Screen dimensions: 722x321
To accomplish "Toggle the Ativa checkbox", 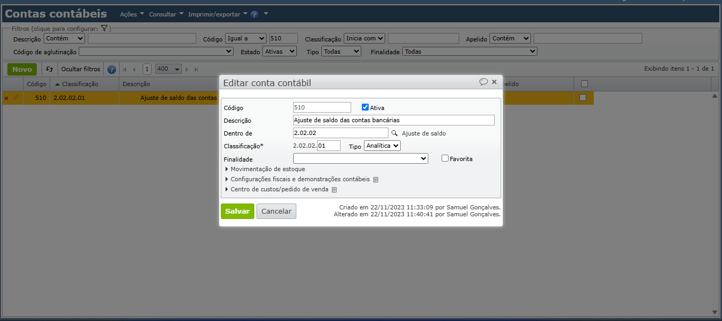I will 365,107.
